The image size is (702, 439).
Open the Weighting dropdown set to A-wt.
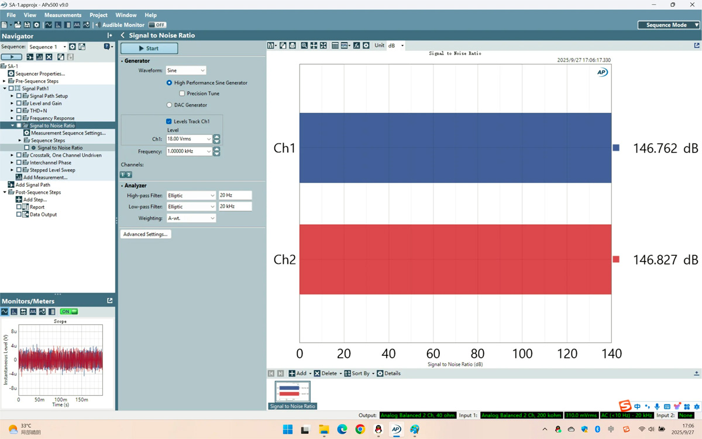(191, 218)
